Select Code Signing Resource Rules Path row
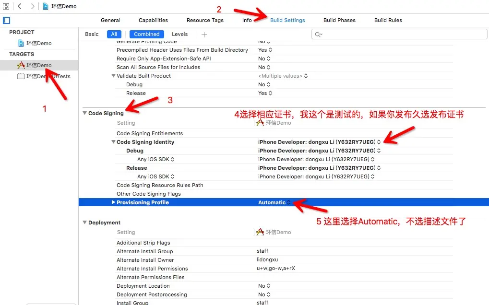The image size is (489, 305). point(284,185)
